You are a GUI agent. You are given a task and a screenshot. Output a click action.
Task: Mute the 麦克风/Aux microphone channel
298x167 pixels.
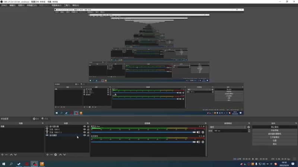click(x=198, y=132)
